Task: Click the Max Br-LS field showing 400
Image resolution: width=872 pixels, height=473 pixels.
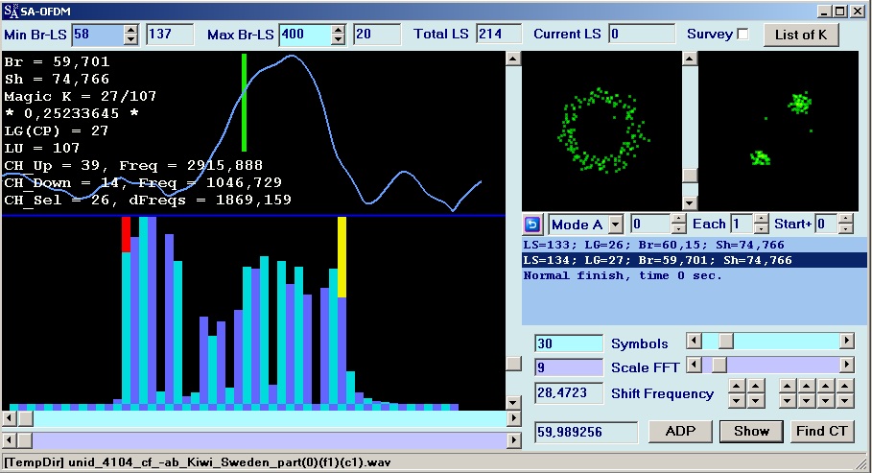Action: coord(305,35)
